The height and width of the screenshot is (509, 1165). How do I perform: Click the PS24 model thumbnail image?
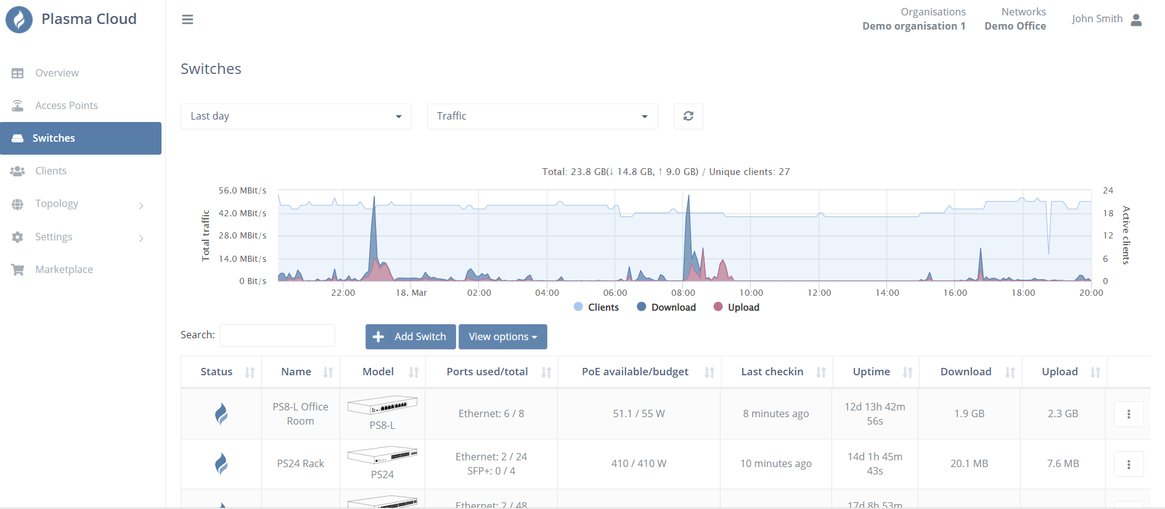382,455
